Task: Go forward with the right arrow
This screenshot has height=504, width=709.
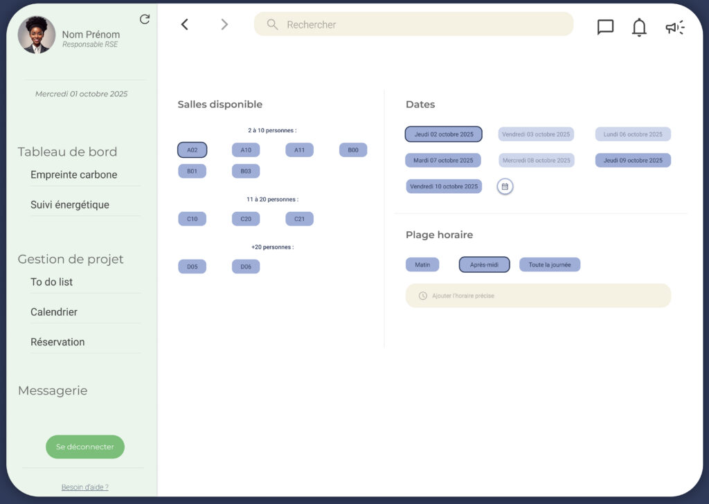Action: [x=224, y=24]
